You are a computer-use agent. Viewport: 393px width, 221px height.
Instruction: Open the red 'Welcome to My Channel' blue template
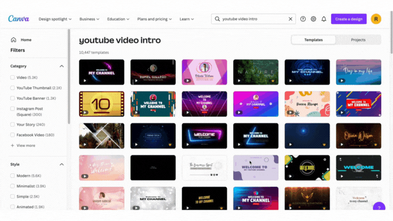pyautogui.click(x=358, y=104)
